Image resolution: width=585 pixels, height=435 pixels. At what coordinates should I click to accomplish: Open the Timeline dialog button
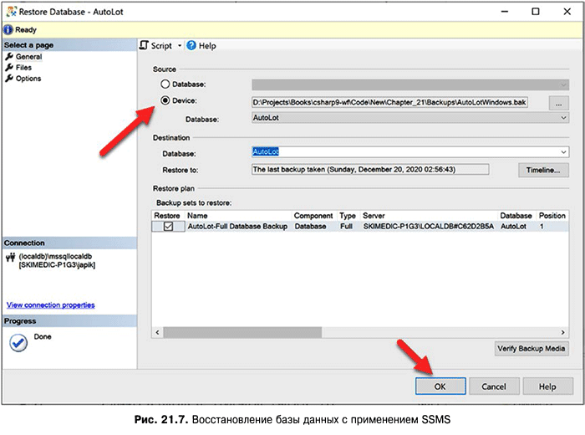[543, 171]
